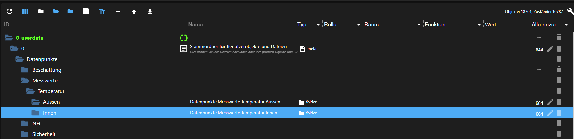Image resolution: width=574 pixels, height=139 pixels.
Task: Toggle the expert mode number icon
Action: tap(86, 11)
